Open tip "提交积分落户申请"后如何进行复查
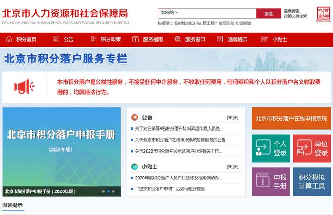The width and height of the screenshot is (333, 215). tap(171, 189)
